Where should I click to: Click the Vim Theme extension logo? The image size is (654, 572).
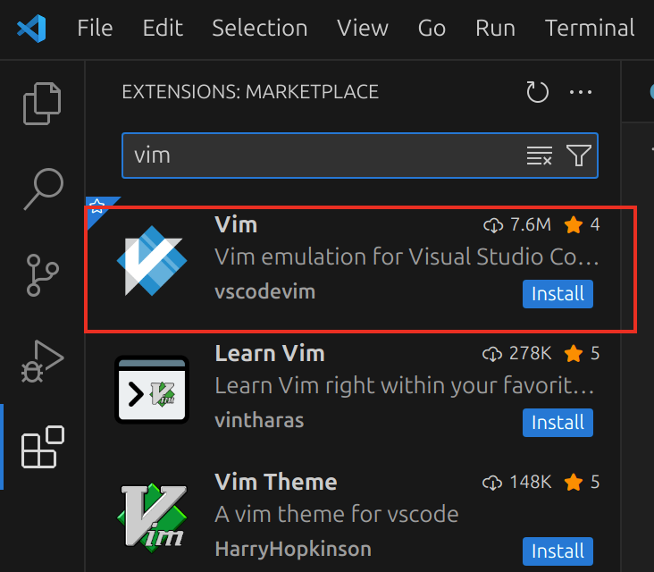(152, 517)
